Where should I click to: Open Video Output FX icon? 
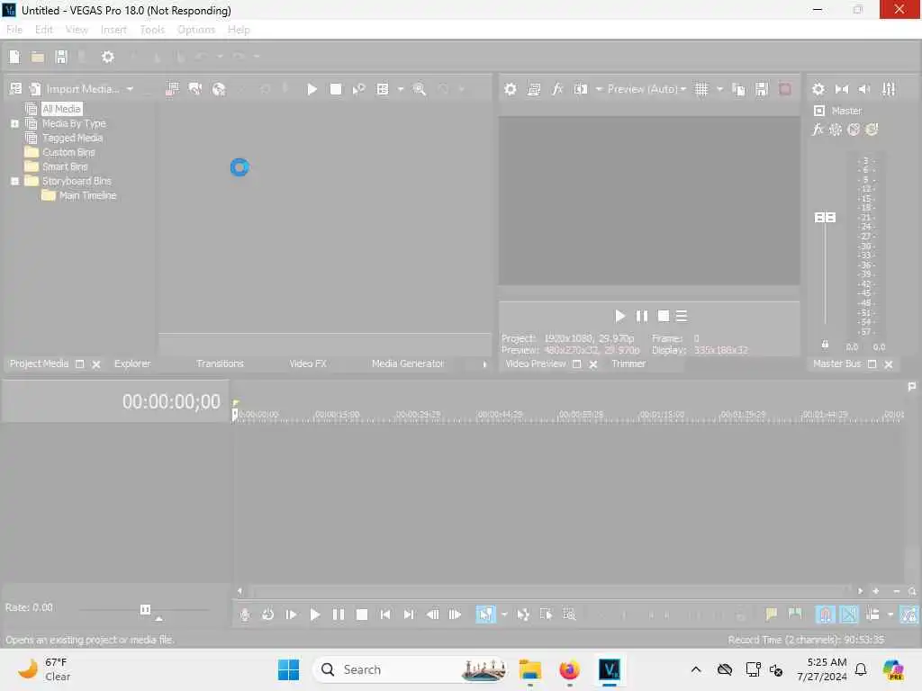[557, 89]
